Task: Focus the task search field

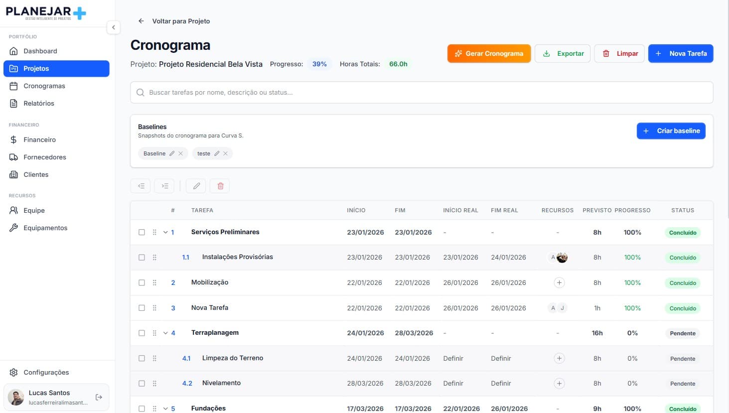Action: 422,92
